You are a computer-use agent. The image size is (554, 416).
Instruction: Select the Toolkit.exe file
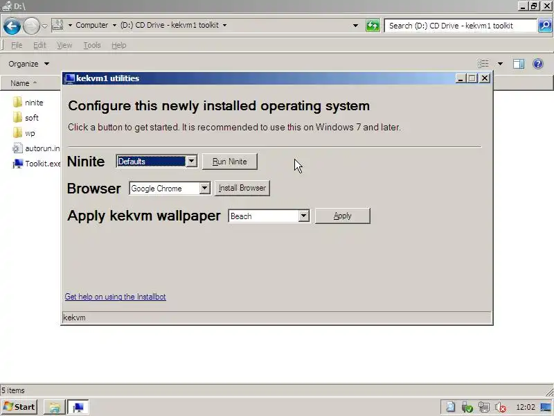point(37,164)
